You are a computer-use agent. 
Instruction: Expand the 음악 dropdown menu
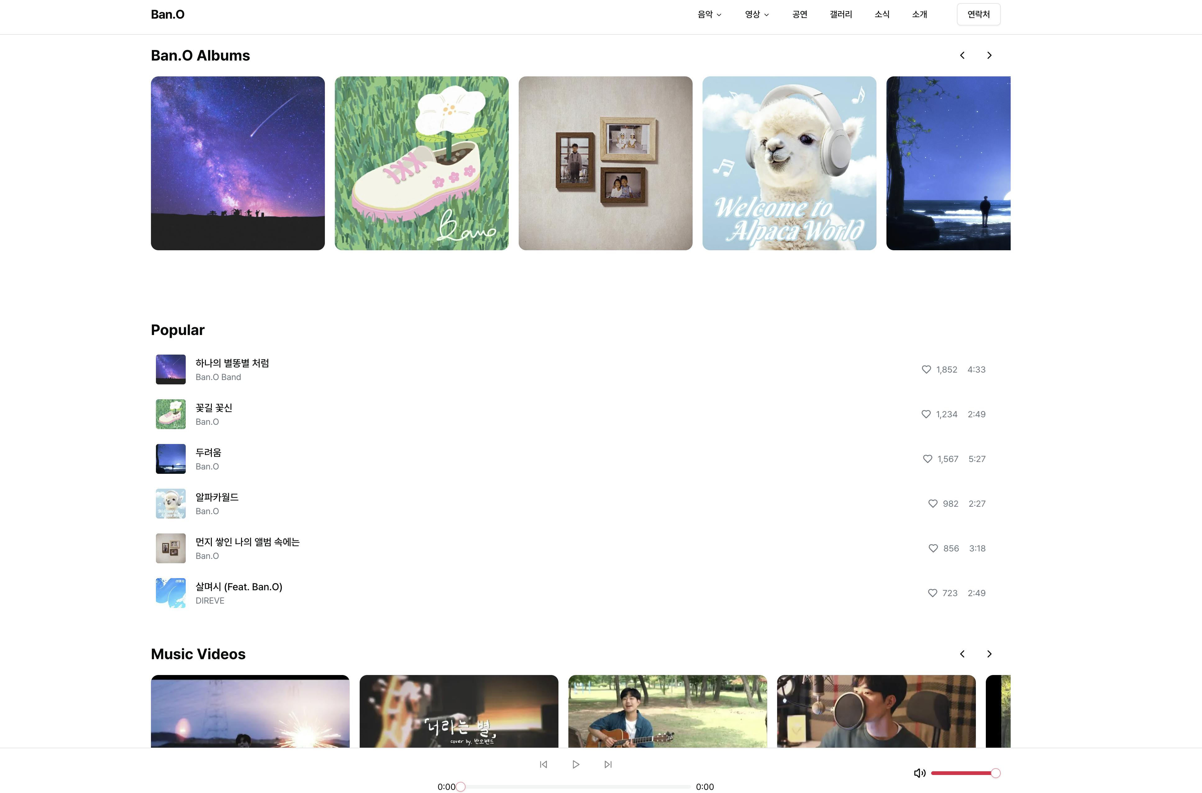pos(709,14)
